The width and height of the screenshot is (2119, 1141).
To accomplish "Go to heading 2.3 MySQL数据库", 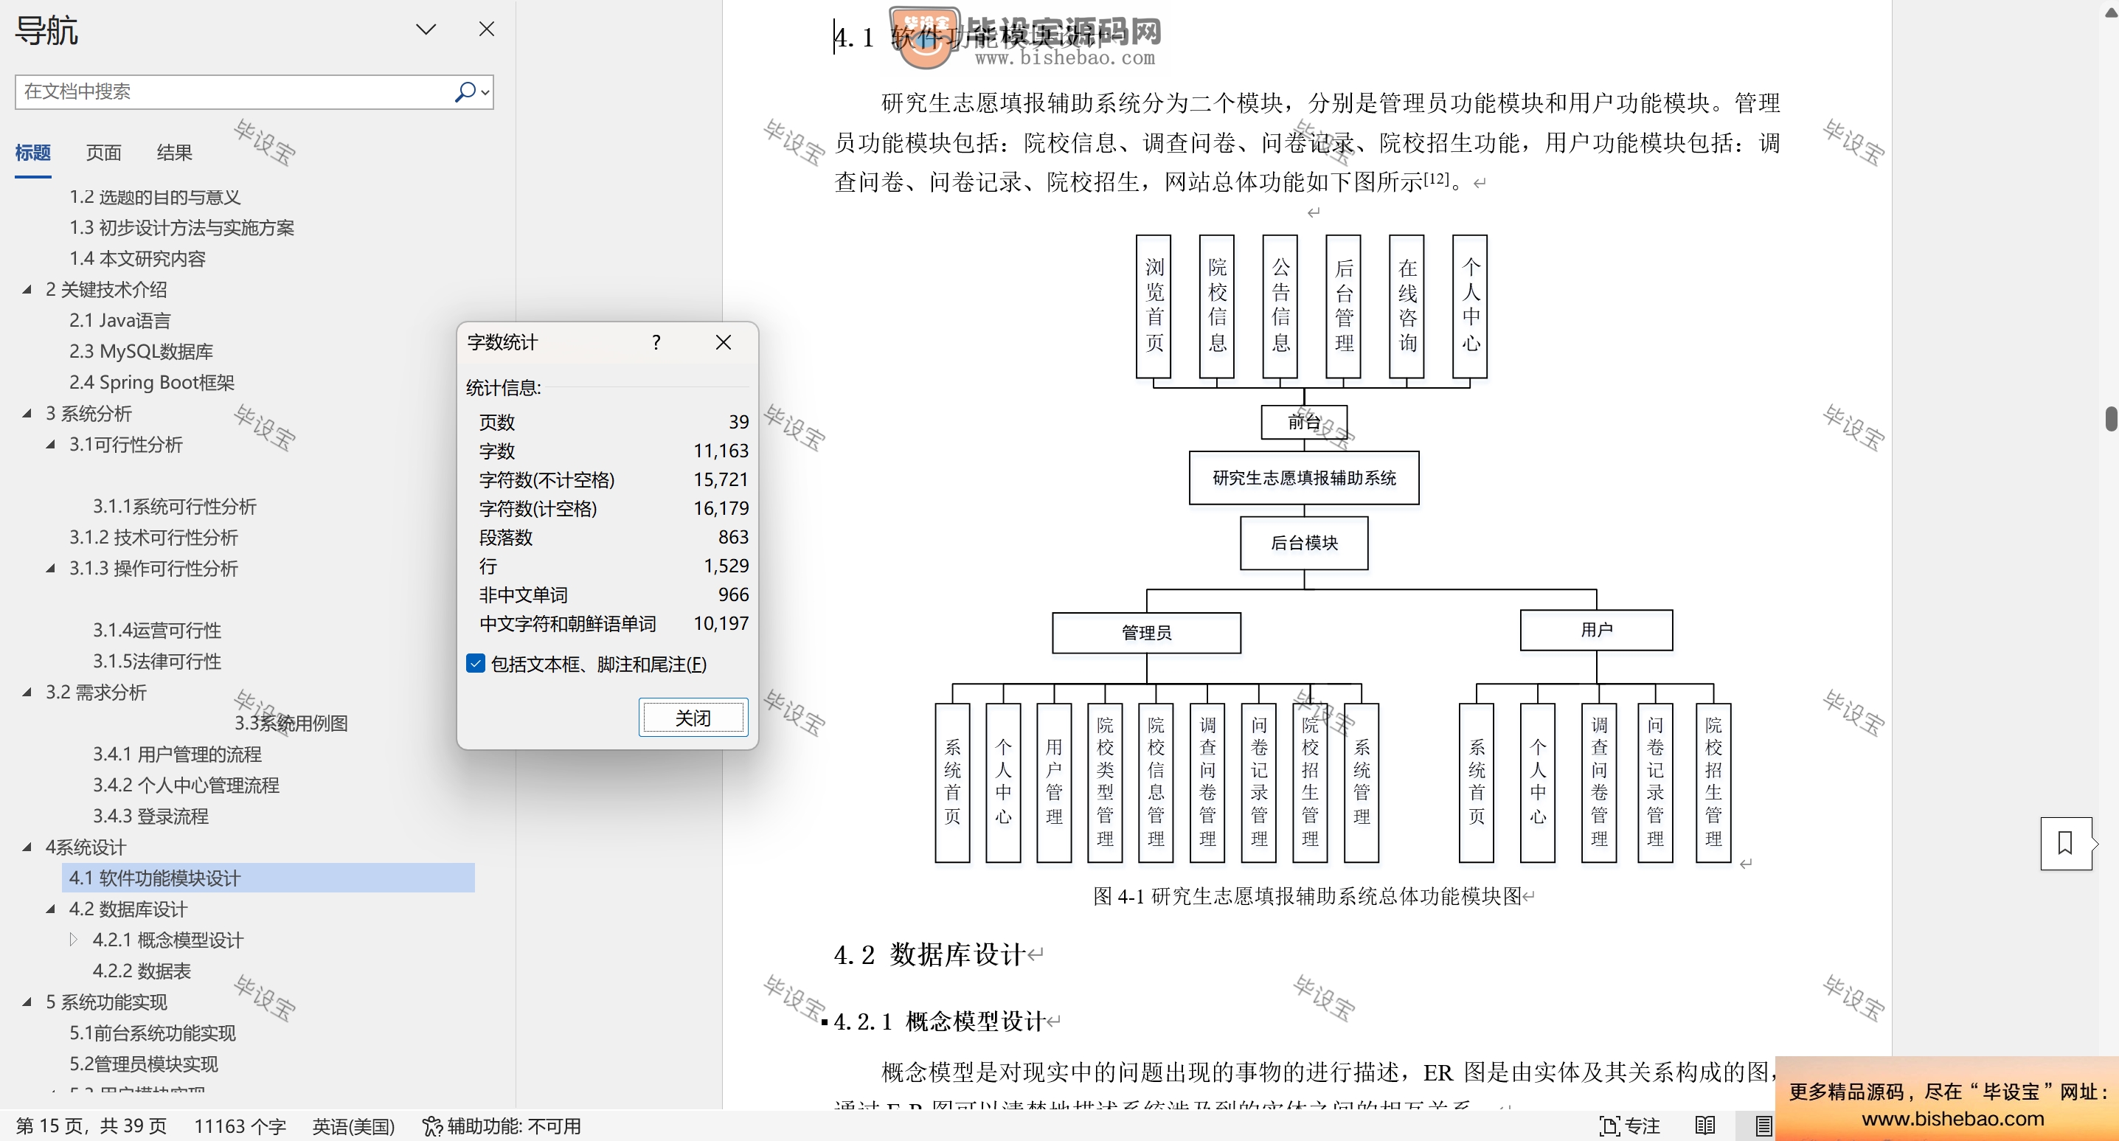I will [x=141, y=351].
